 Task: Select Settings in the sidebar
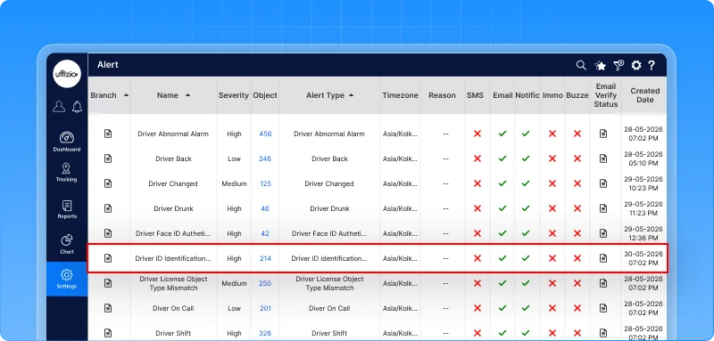click(67, 279)
